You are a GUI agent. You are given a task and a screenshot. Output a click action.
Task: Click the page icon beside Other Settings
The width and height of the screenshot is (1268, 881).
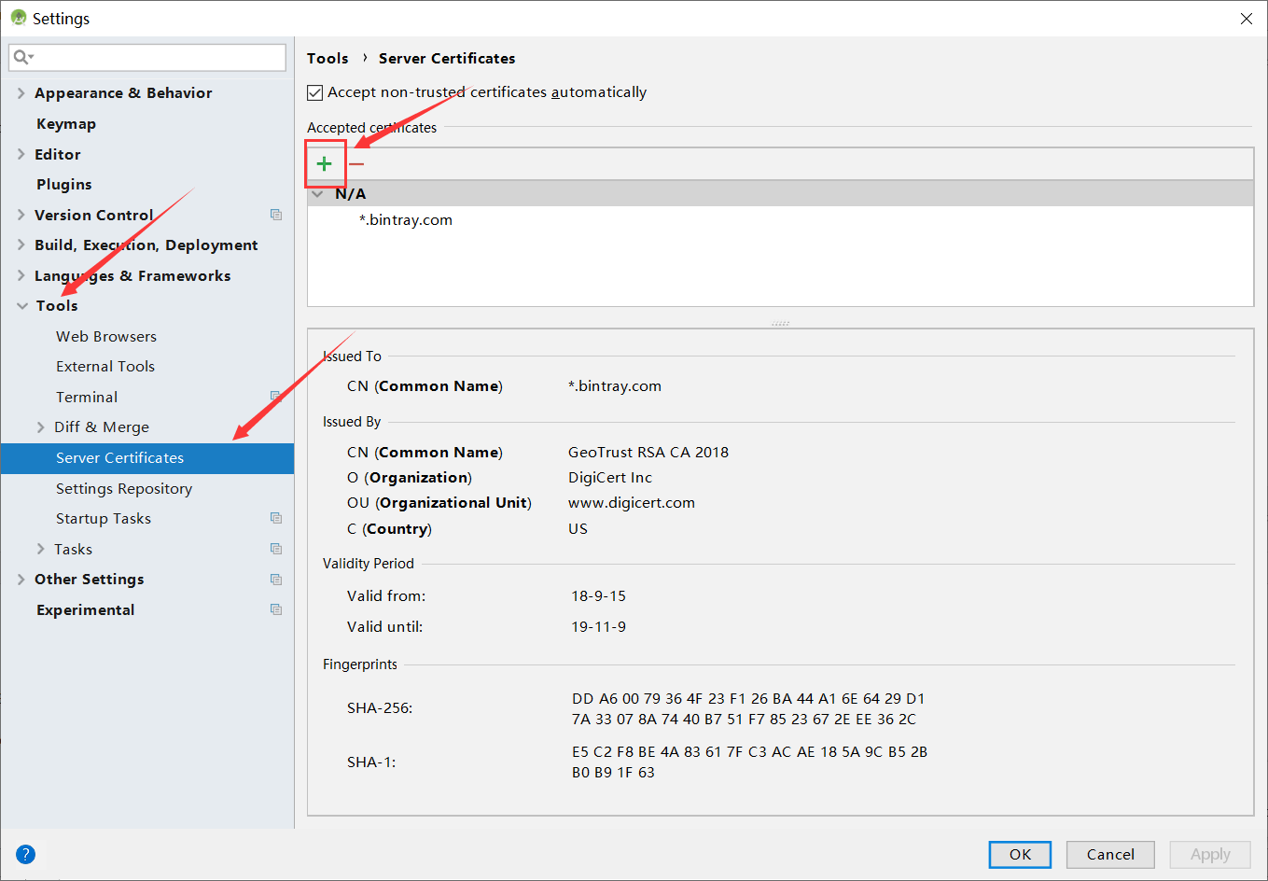point(276,579)
